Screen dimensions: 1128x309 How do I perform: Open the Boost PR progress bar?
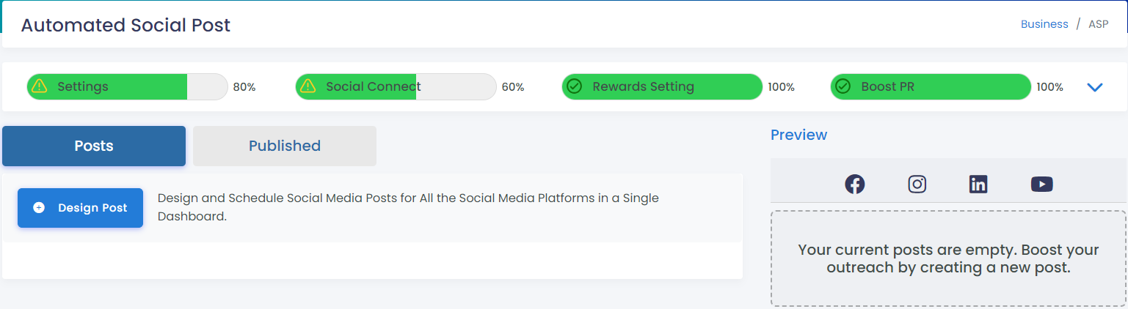tap(931, 86)
